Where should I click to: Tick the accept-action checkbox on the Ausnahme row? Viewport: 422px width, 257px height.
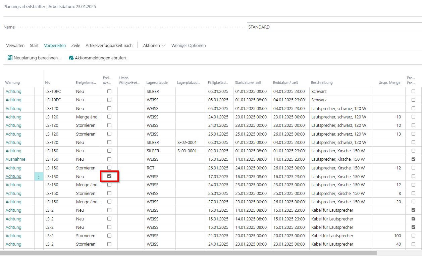(x=109, y=159)
